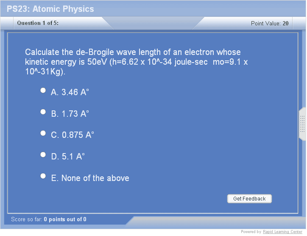Select the 'None of the above' radio button
Image resolution: width=307 pixels, height=236 pixels.
point(43,176)
